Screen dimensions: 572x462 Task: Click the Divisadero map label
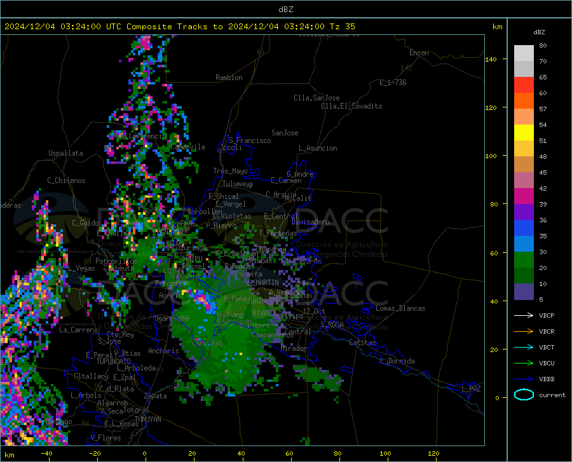310,222
